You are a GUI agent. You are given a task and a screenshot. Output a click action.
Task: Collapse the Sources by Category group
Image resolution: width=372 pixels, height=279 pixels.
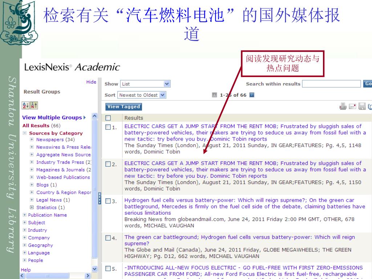click(24, 133)
